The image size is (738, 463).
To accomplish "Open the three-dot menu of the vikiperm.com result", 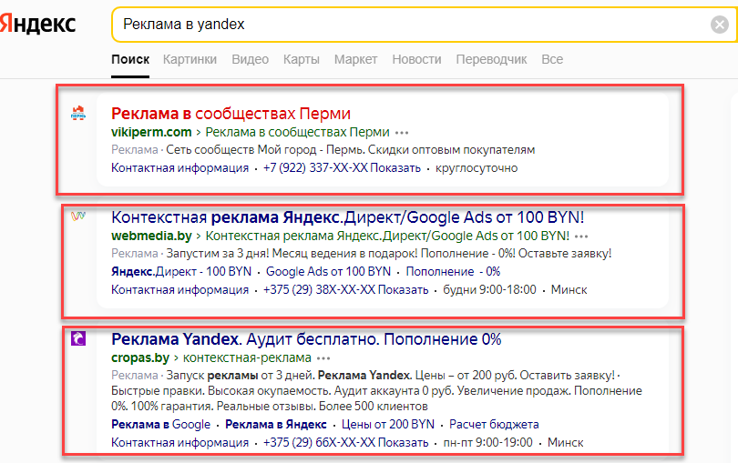I will (x=402, y=133).
